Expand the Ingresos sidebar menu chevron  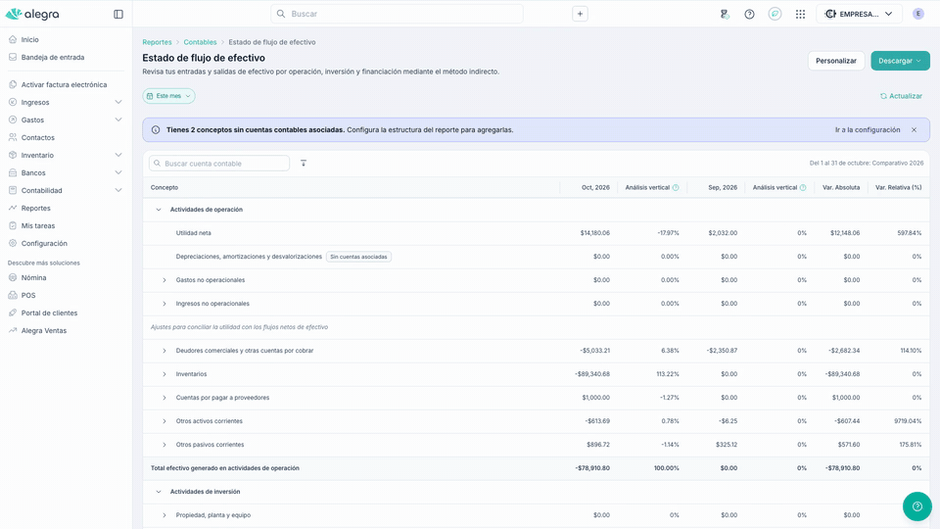tap(118, 103)
